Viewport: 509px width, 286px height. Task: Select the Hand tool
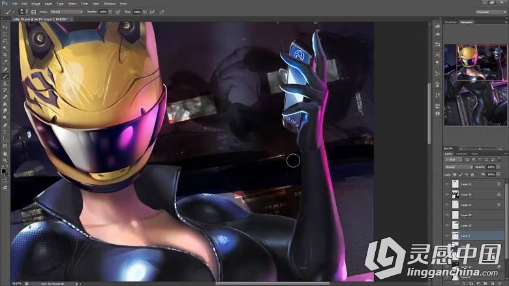tap(5, 153)
